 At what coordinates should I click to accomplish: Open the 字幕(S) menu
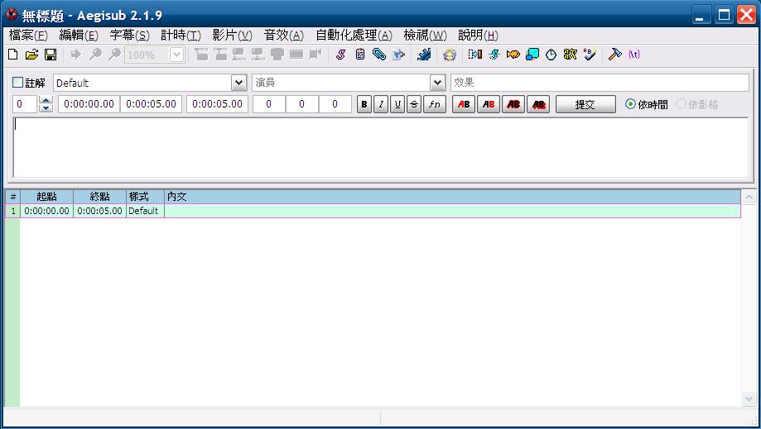pos(129,36)
